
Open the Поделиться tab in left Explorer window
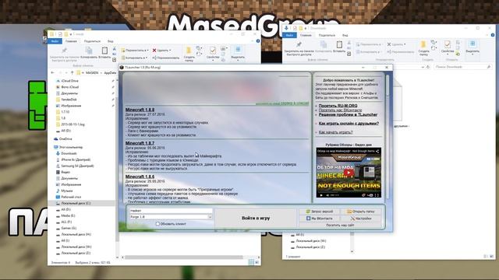(92, 41)
